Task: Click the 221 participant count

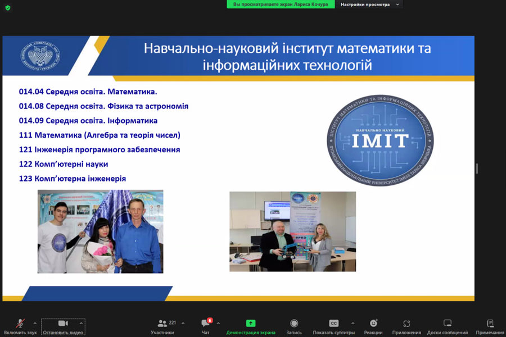Action: [173, 322]
